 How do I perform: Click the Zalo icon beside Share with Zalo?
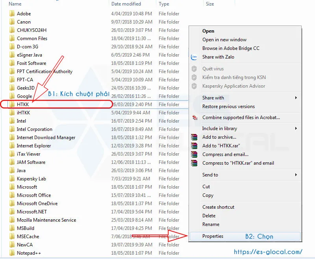pyautogui.click(x=194, y=57)
